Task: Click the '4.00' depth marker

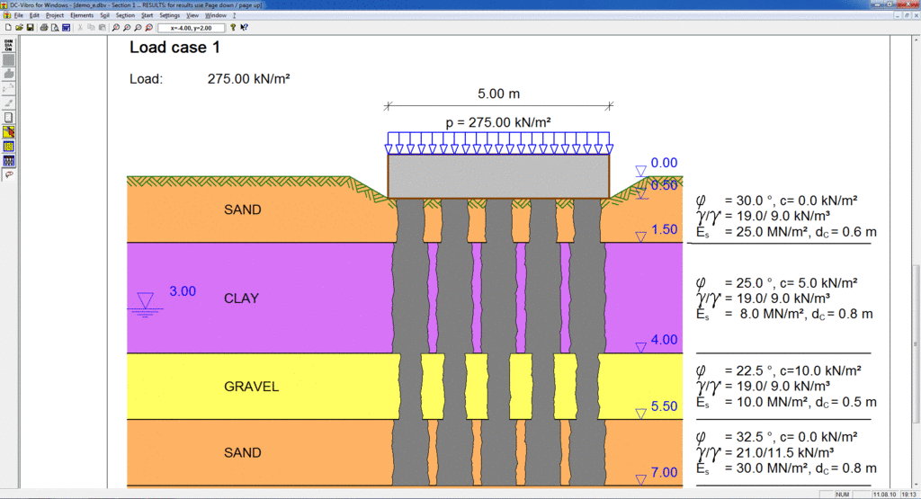Action: pos(665,339)
